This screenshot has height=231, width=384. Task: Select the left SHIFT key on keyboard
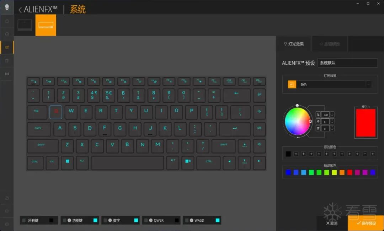(x=43, y=146)
